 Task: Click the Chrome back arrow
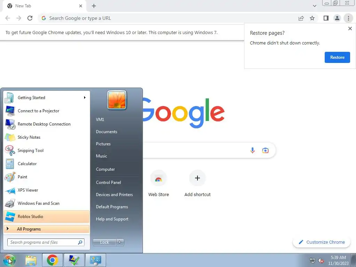click(x=8, y=18)
